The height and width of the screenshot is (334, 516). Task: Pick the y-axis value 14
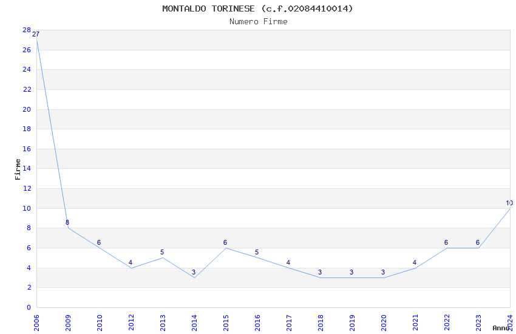27,168
